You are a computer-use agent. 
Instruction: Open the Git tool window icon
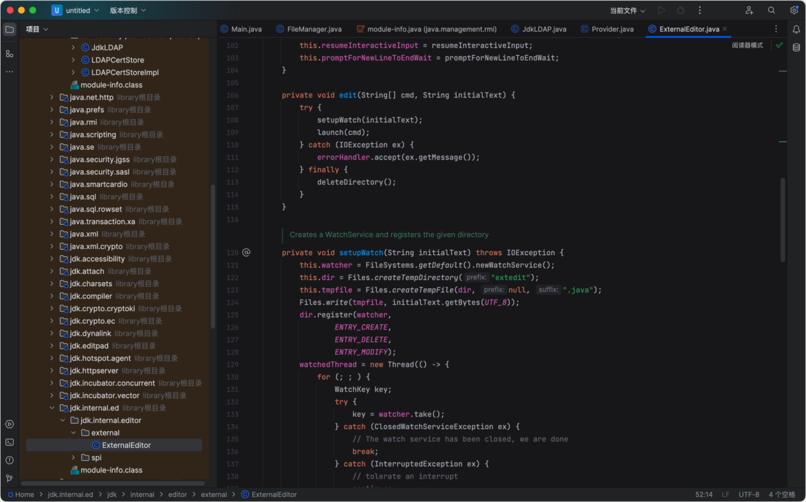tap(10, 479)
